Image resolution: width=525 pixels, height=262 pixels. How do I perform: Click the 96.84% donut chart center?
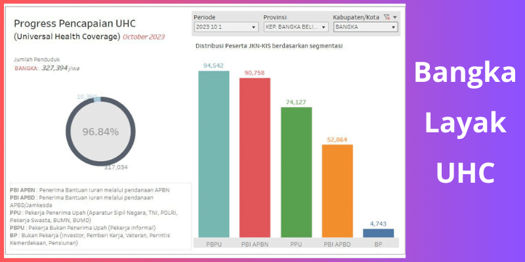click(x=100, y=132)
